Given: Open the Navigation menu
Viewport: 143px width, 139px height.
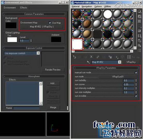Looking at the screenshot, I should coord(87,6).
